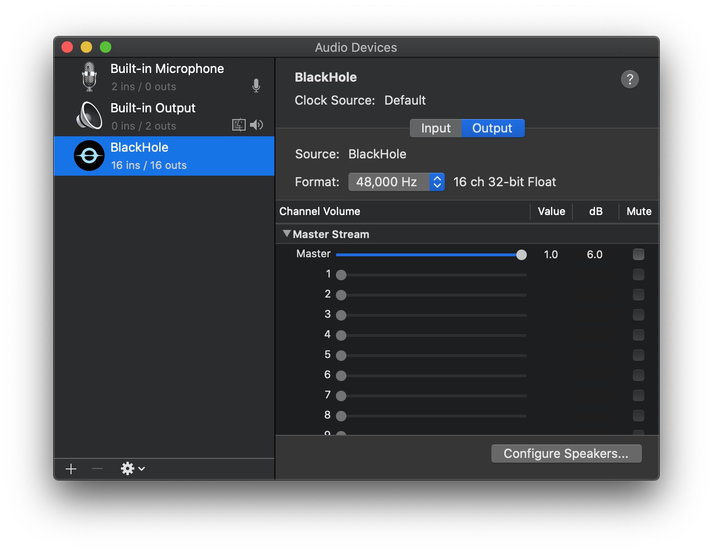This screenshot has height=551, width=713.
Task: Toggle the Master mute checkbox
Action: click(638, 254)
